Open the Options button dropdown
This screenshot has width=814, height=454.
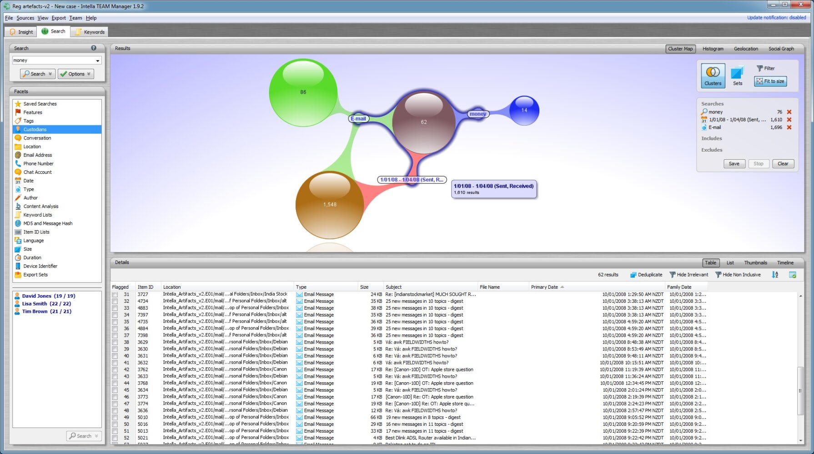[x=89, y=74]
